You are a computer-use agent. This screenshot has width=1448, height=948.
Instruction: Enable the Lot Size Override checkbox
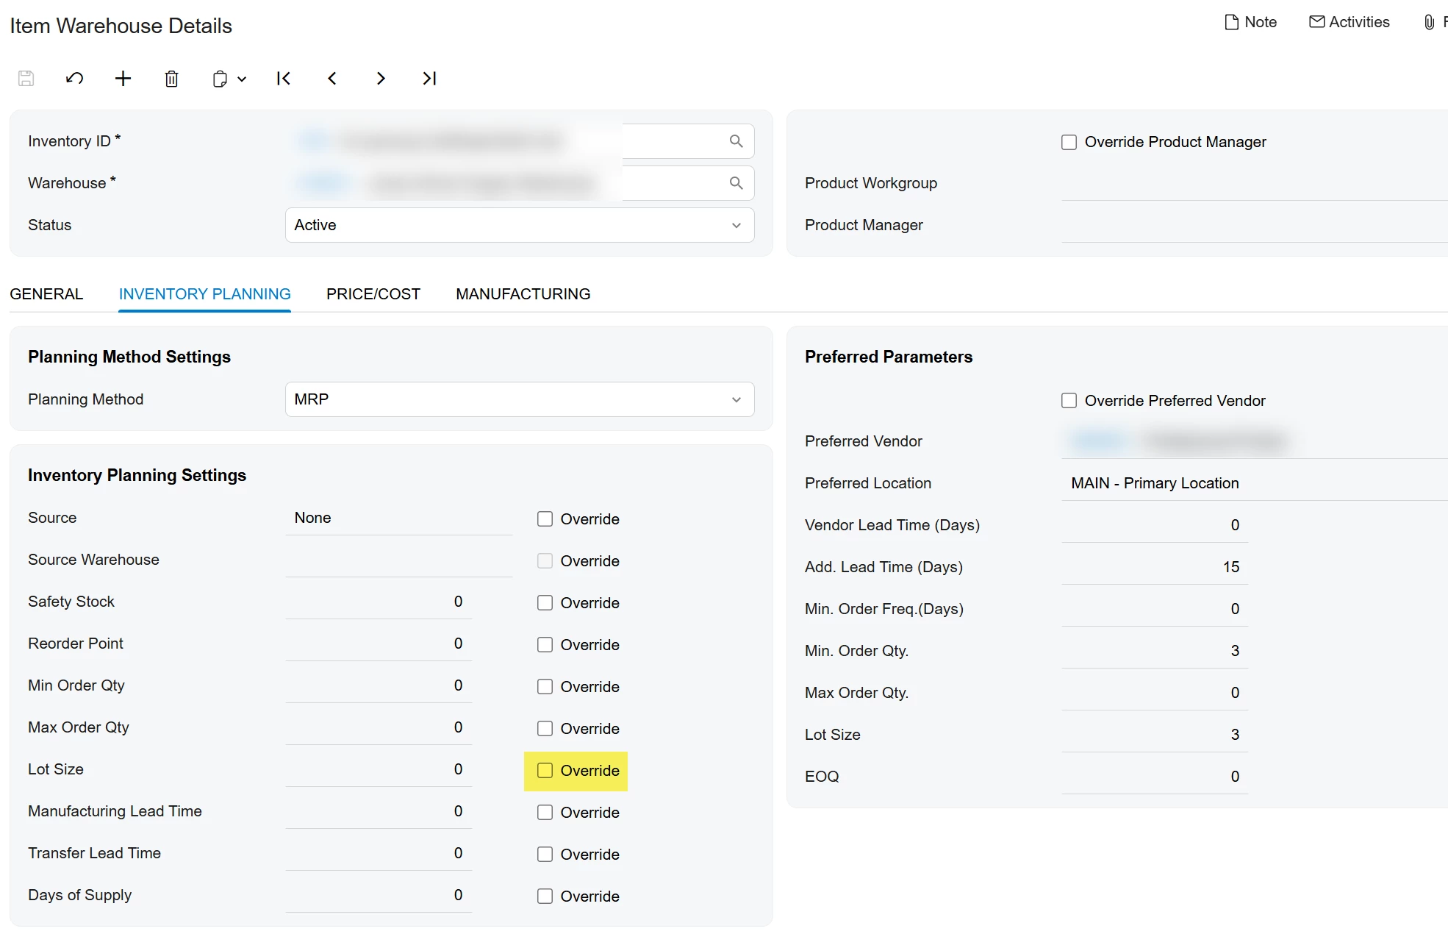pos(545,771)
